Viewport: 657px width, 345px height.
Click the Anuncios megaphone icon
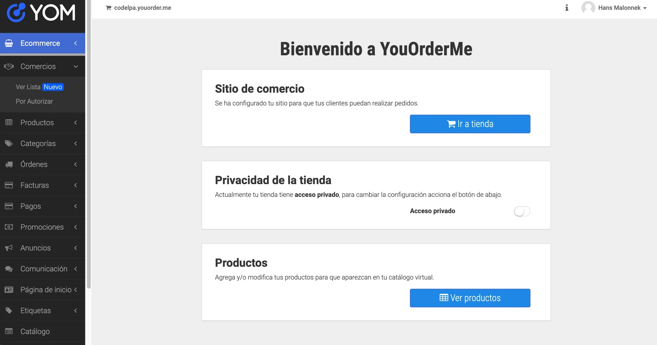coord(9,248)
